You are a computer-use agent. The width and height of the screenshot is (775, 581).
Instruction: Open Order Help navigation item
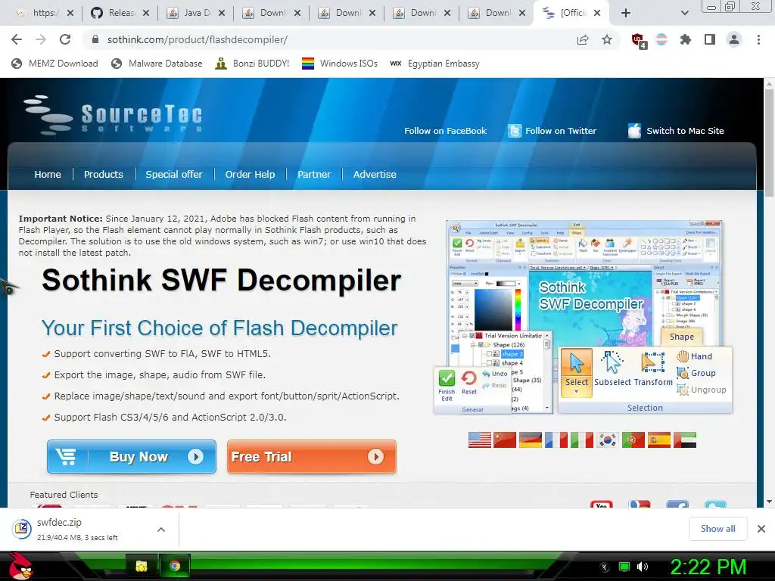click(250, 175)
